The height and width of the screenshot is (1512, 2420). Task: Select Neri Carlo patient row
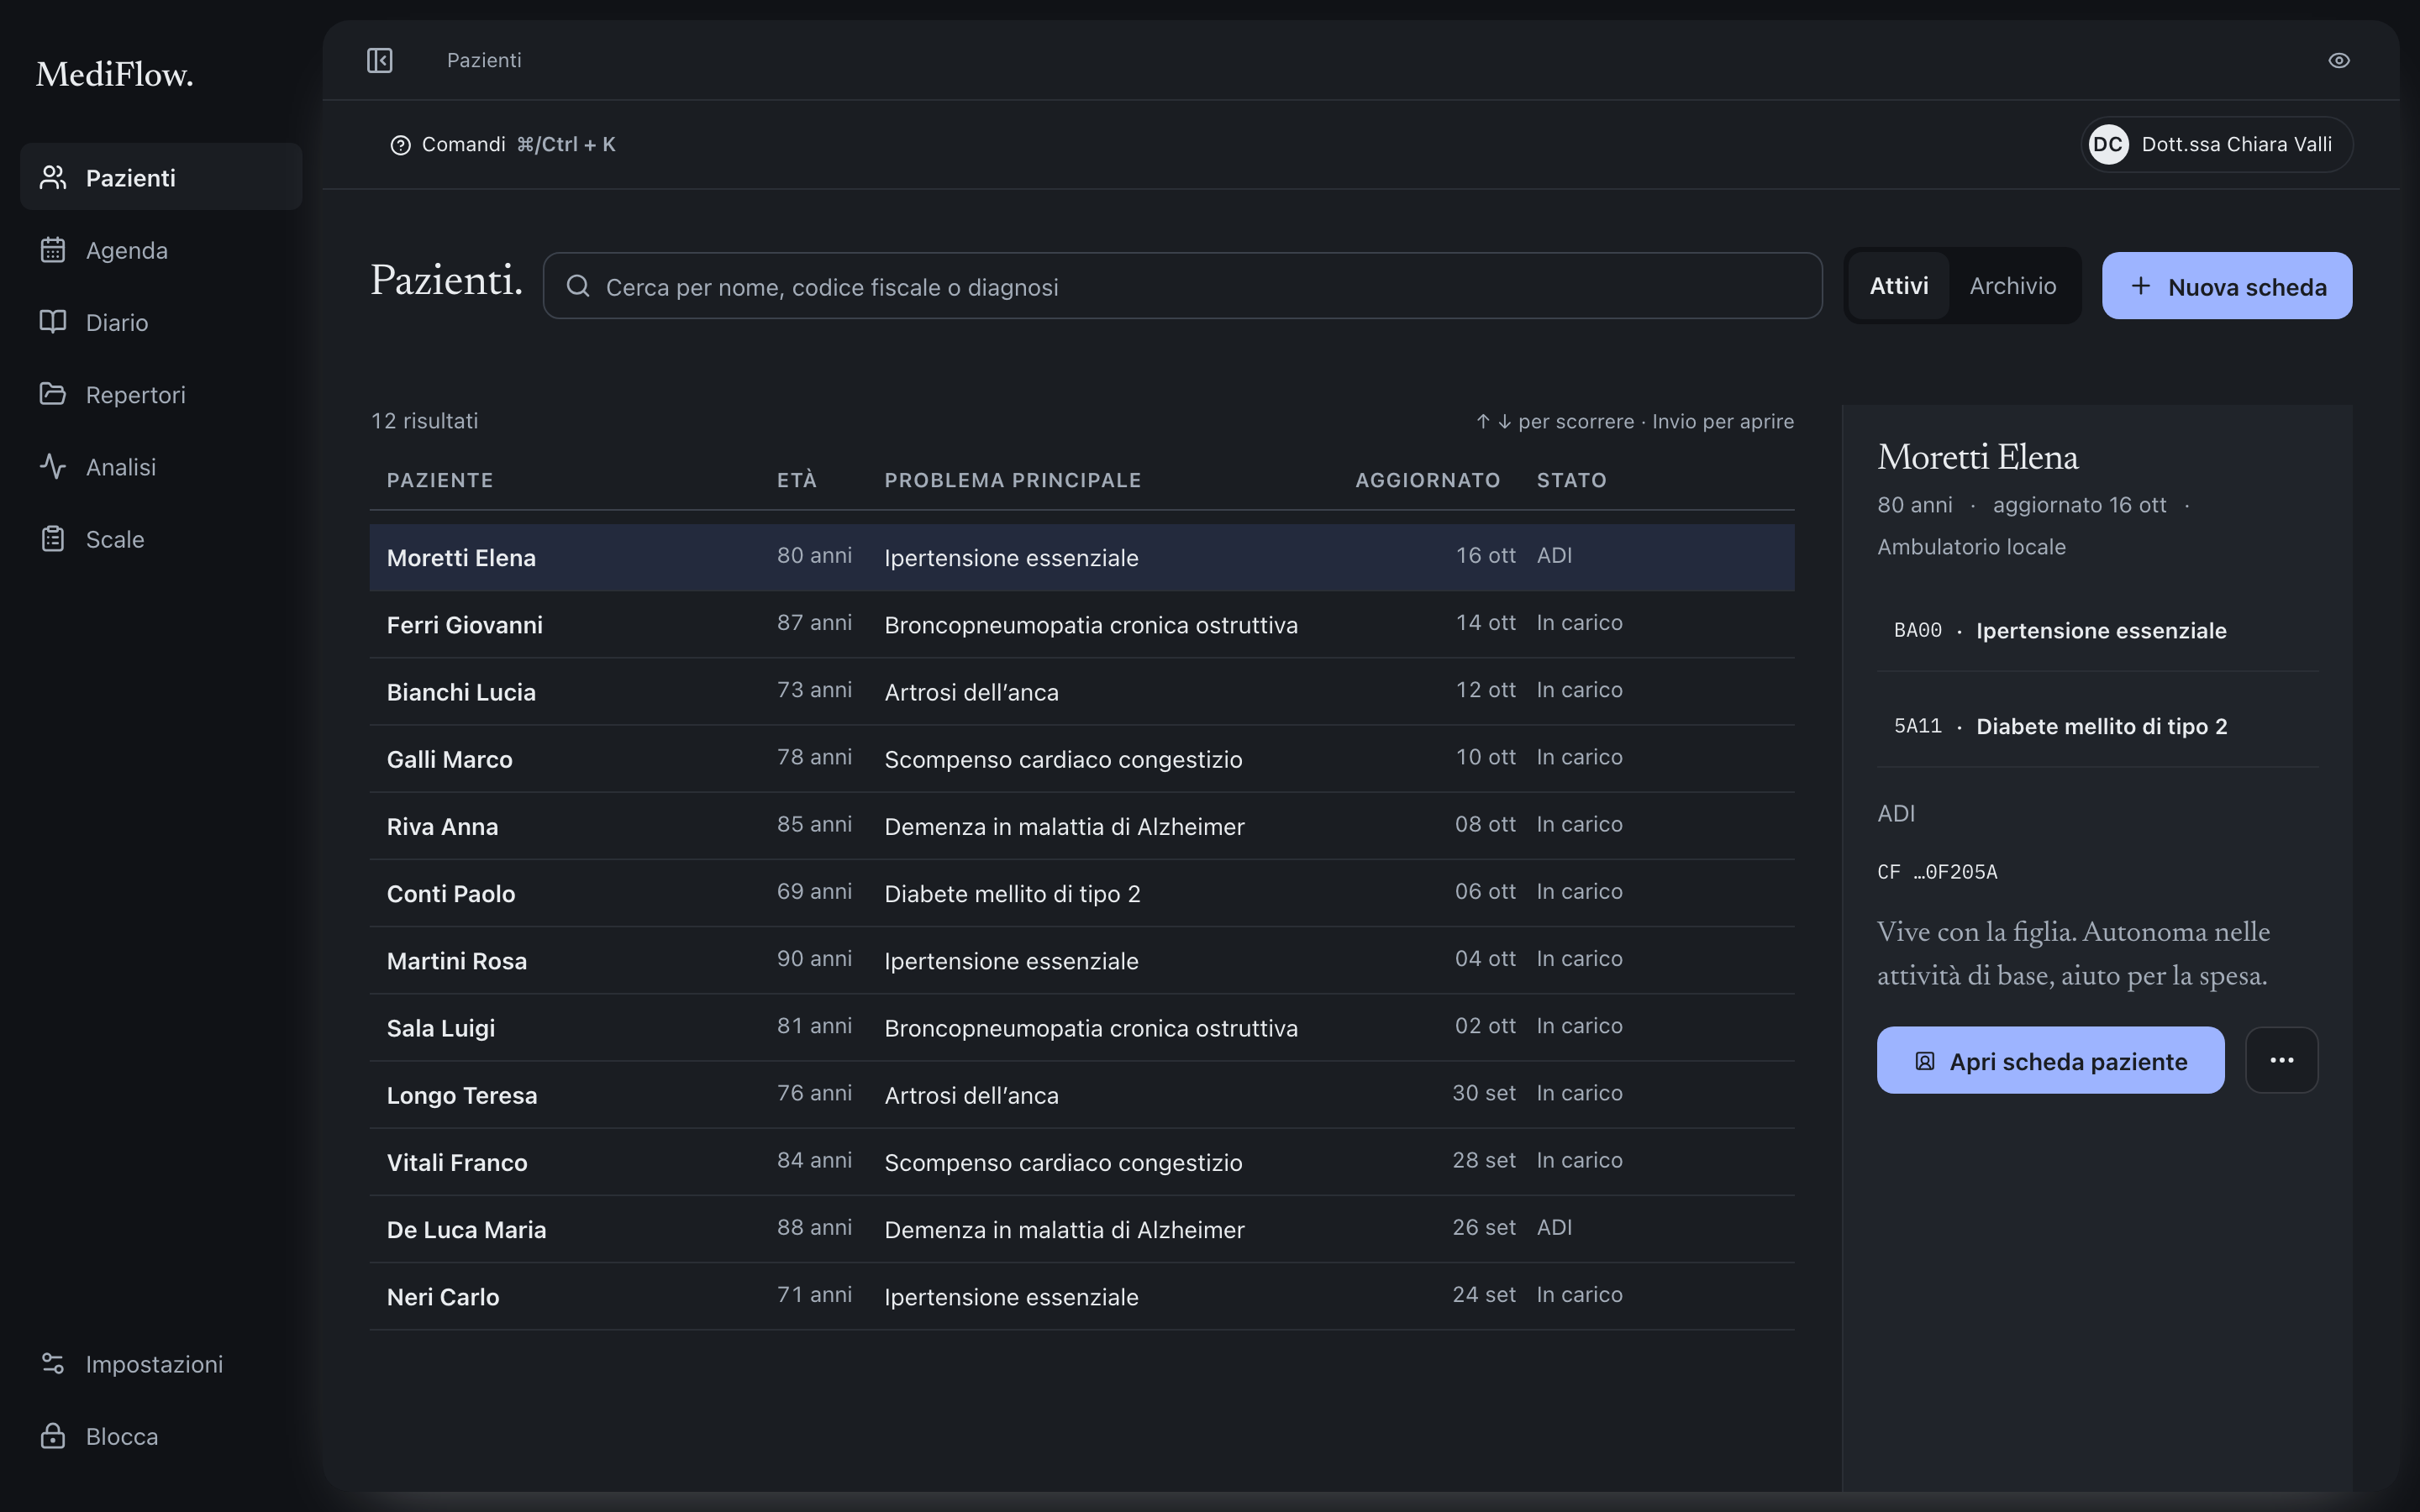[x=1081, y=1296]
